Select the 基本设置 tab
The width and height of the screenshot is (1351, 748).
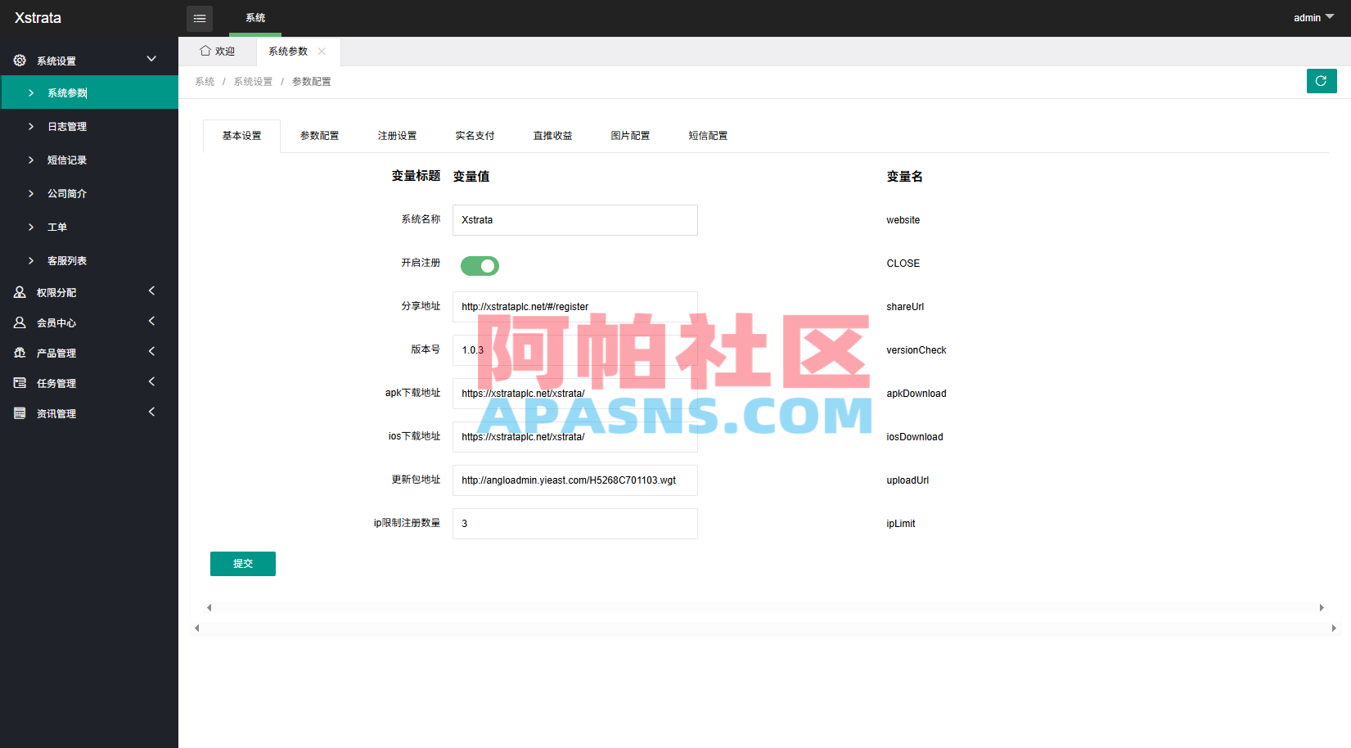pos(241,136)
